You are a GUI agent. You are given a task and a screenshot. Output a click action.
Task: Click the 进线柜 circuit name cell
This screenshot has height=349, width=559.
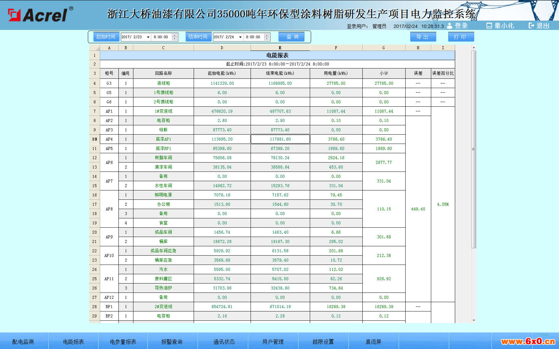pos(163,83)
